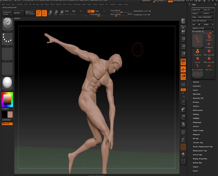The image size is (218, 176).
Task: Click the AAHalf view icon
Action: point(183,54)
